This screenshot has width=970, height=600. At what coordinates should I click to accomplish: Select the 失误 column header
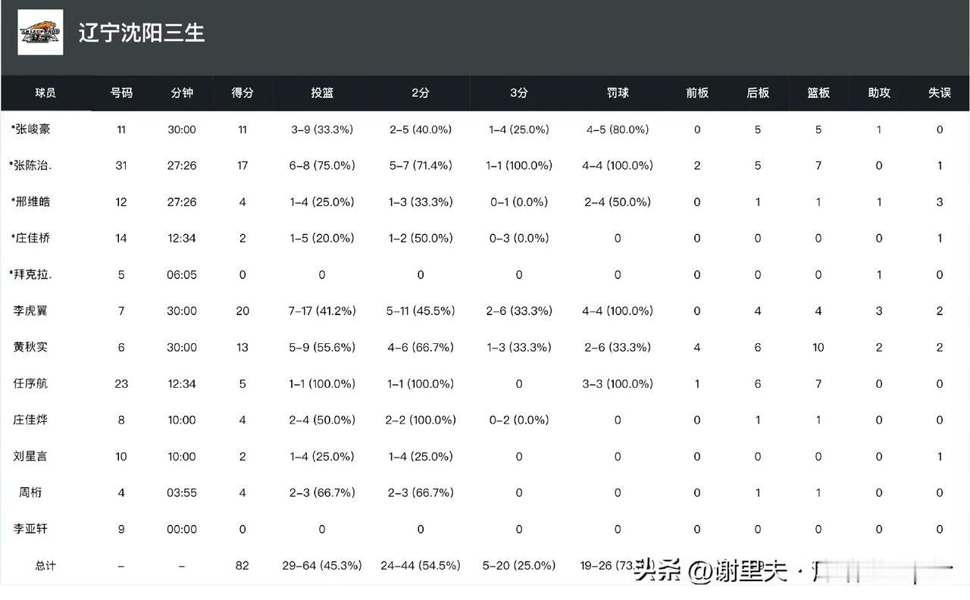(x=940, y=92)
